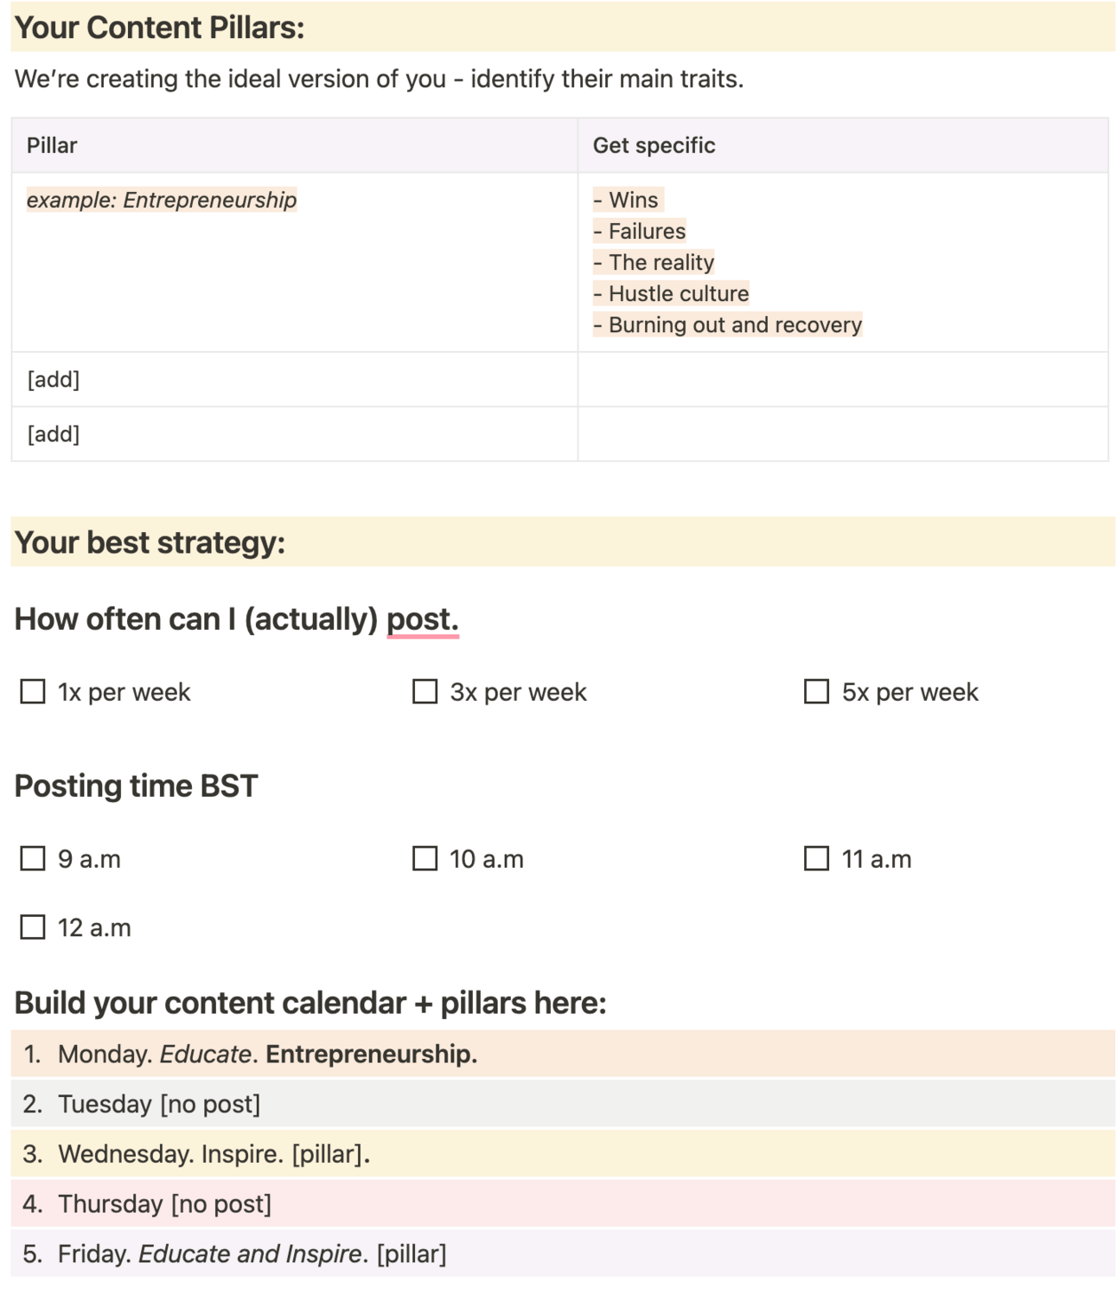Tick the 12 a.m checkbox
1117x1289 pixels.
[x=33, y=927]
